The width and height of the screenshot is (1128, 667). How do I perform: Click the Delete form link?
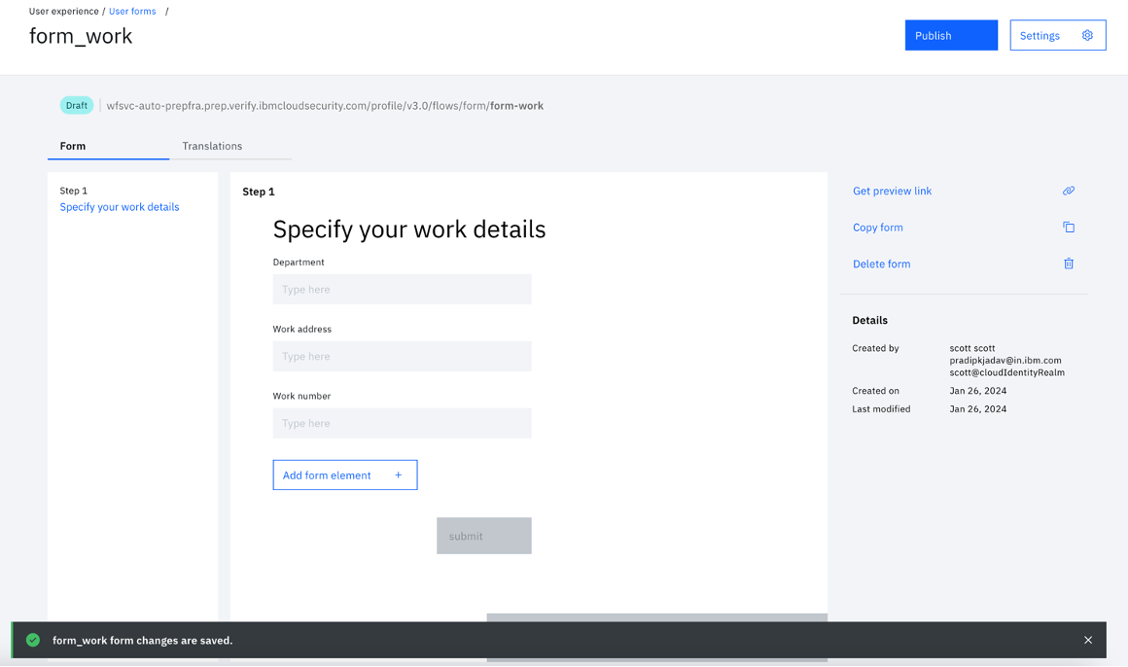[881, 264]
